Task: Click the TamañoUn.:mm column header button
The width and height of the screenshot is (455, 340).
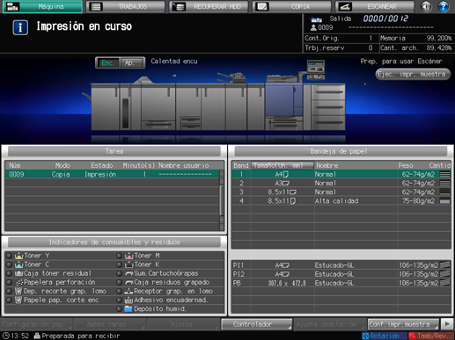Action: coord(283,165)
